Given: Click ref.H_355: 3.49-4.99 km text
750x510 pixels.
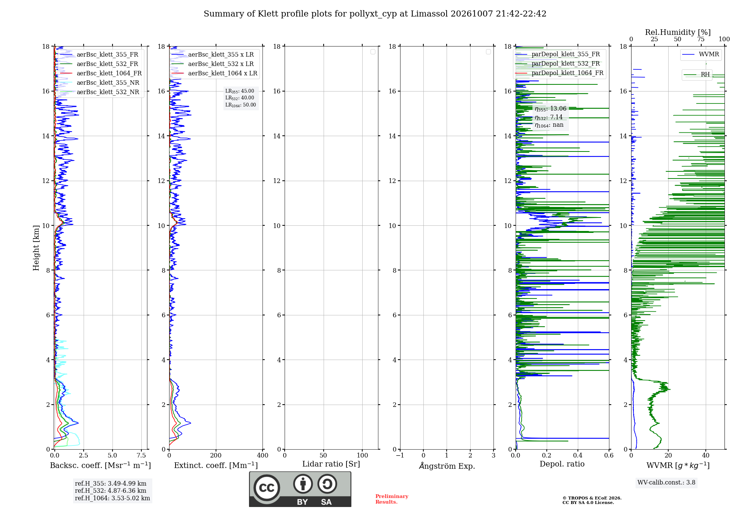Looking at the screenshot, I should [111, 484].
